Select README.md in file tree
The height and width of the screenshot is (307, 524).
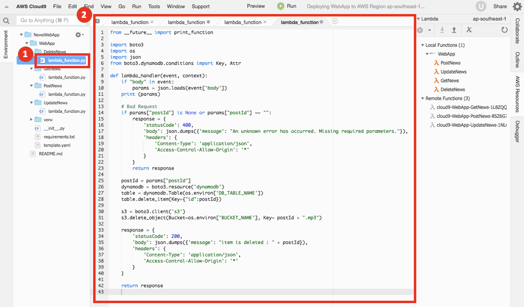pos(50,154)
